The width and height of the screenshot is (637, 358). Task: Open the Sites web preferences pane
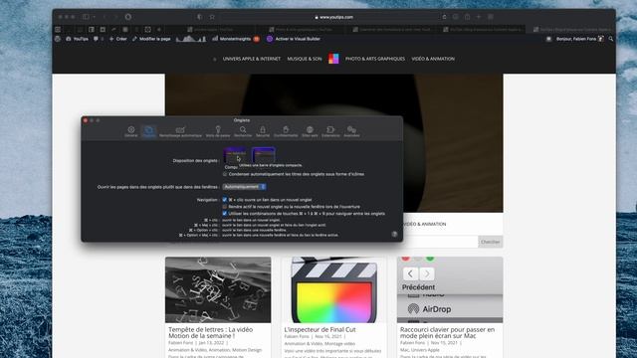tap(310, 131)
